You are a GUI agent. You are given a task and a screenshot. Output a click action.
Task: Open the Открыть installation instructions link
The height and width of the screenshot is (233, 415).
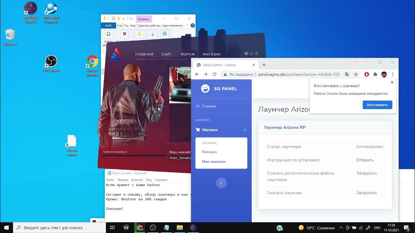click(x=365, y=160)
